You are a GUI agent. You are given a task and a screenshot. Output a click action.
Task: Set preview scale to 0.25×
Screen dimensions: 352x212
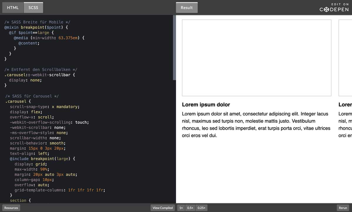201,208
